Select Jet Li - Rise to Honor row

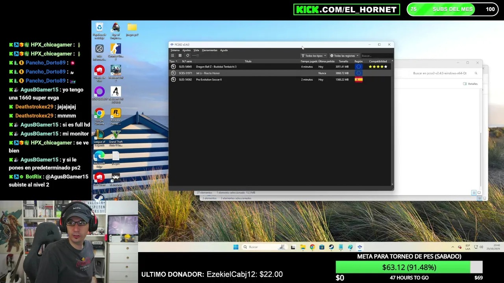coord(280,73)
